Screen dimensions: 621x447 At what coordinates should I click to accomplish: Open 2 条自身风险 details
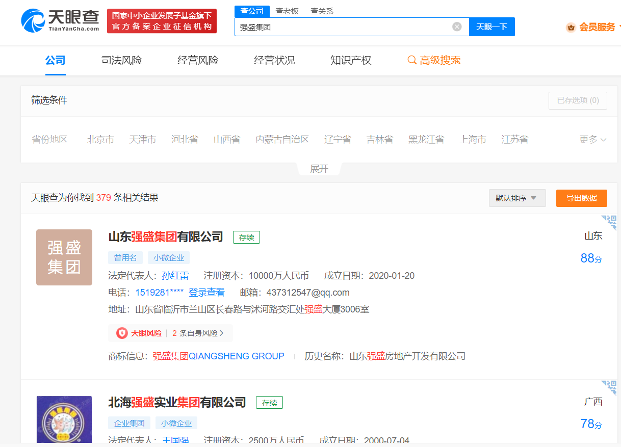198,333
